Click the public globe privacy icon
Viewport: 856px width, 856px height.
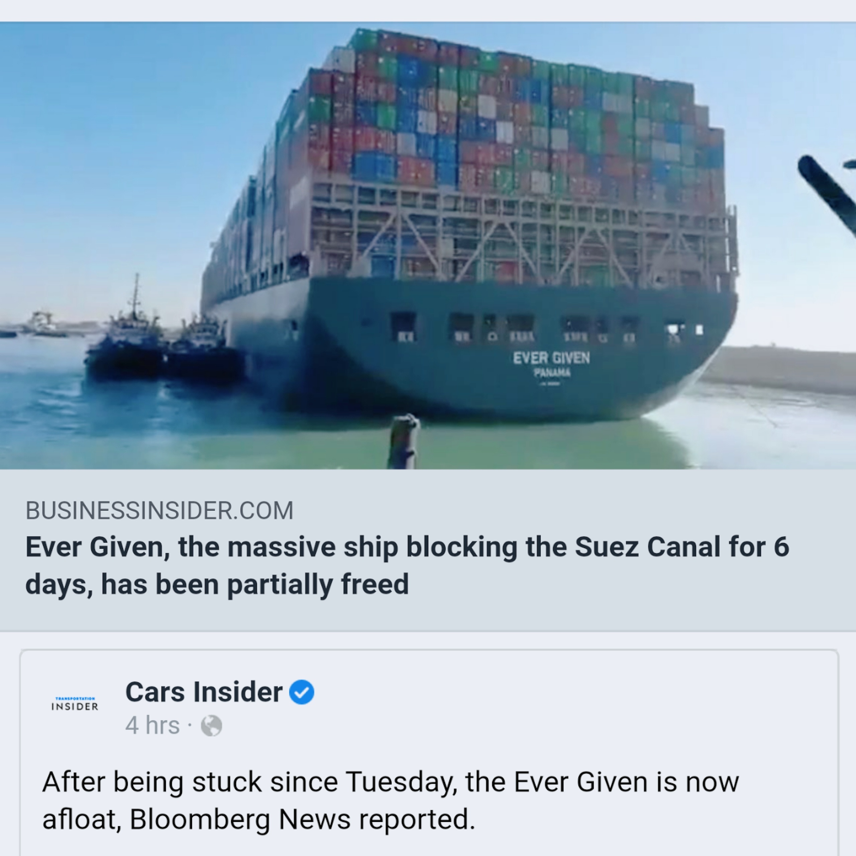pos(211,726)
